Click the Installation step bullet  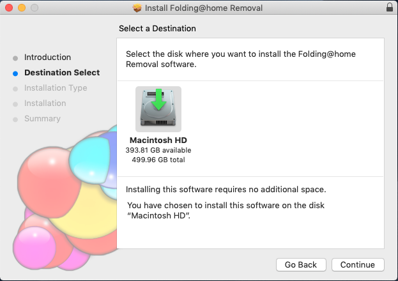[x=15, y=104]
